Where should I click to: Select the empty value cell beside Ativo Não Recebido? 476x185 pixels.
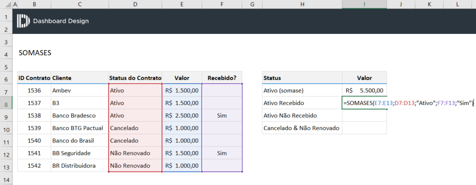[364, 116]
